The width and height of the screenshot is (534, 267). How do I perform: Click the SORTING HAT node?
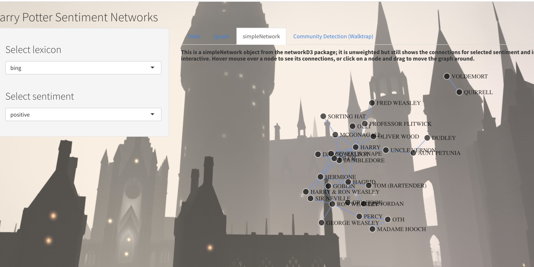coord(323,116)
